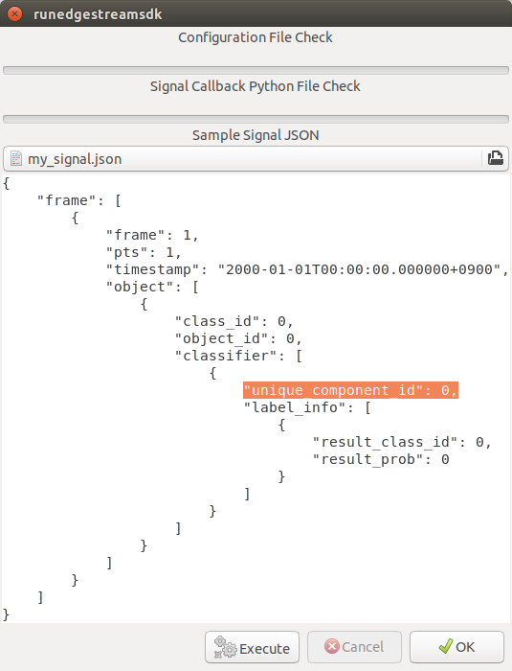This screenshot has height=671, width=512.
Task: Click the "class_id": 0 line
Action: click(x=234, y=321)
